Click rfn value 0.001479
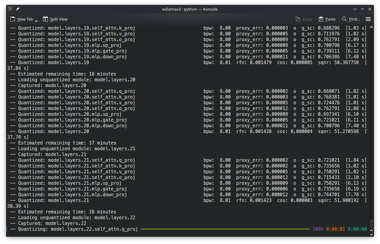The height and width of the screenshot is (244, 380). pyautogui.click(x=260, y=63)
